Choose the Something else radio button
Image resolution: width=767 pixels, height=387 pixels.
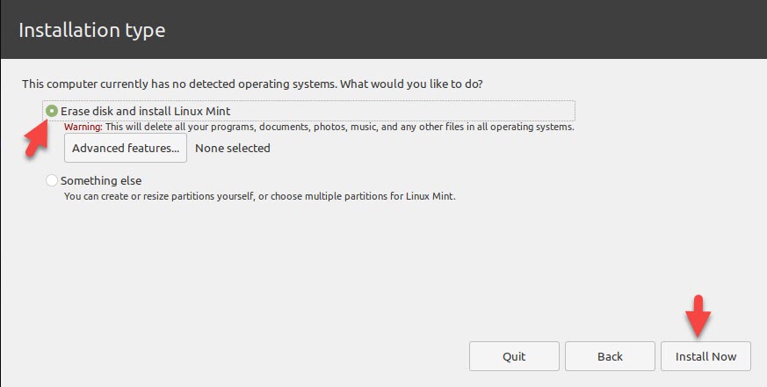tap(53, 180)
